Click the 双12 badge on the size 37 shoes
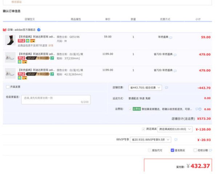Viewport: 218px width, 174px height. pos(21,58)
